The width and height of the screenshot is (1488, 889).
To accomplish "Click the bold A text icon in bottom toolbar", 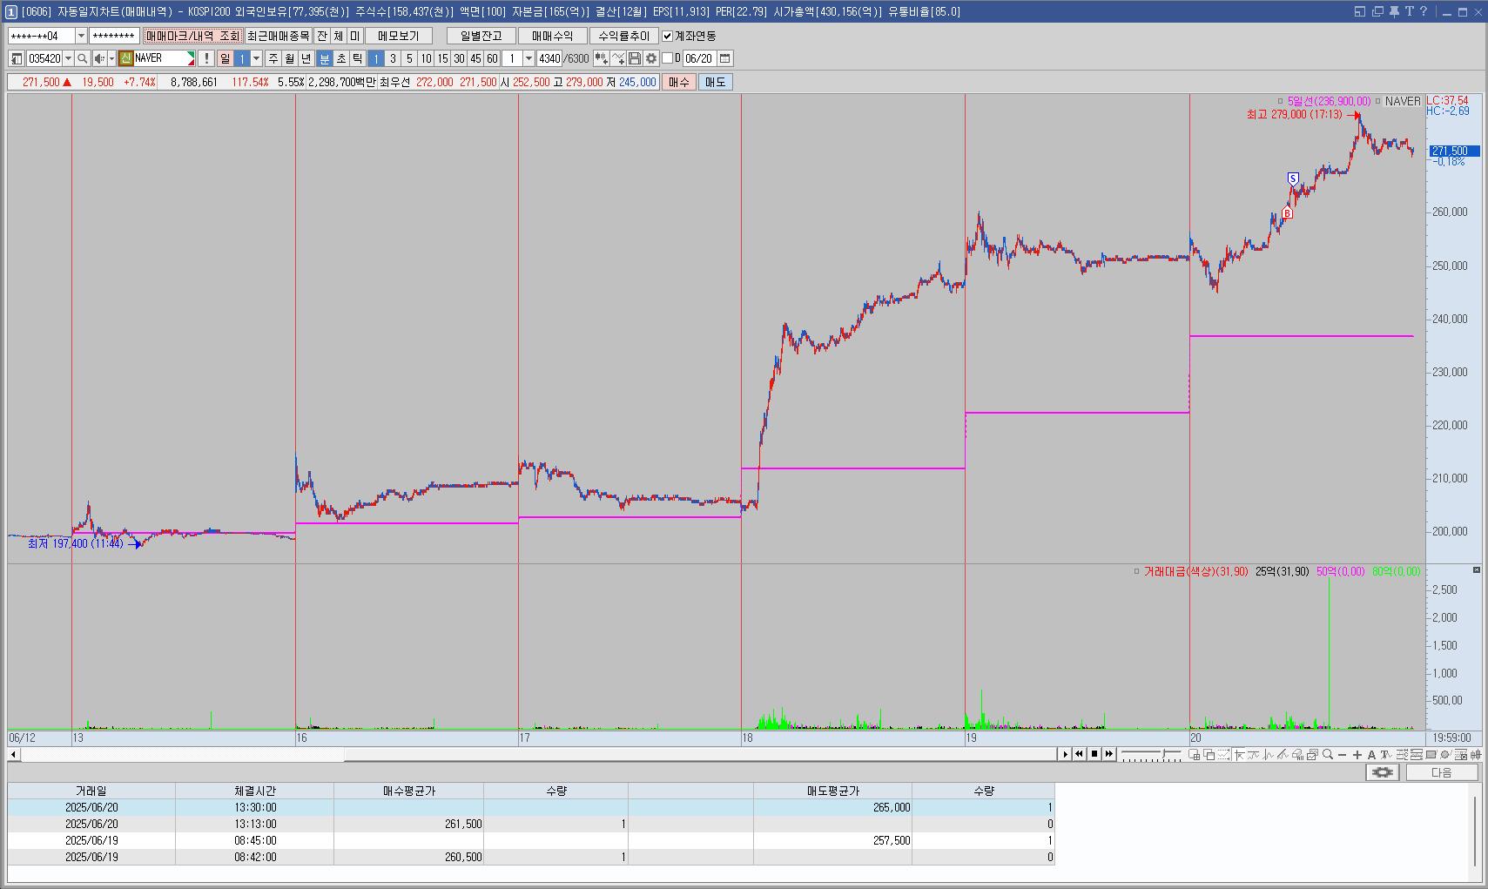I will [x=1372, y=755].
